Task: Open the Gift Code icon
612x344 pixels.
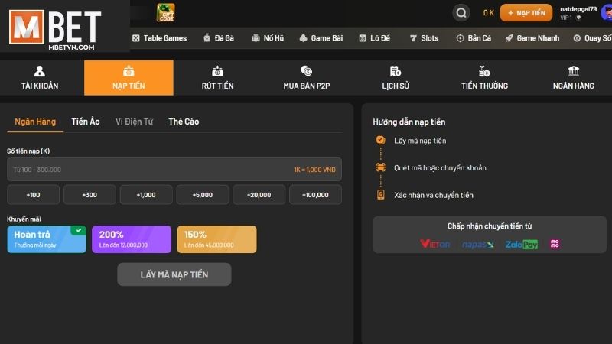Action: (165, 12)
